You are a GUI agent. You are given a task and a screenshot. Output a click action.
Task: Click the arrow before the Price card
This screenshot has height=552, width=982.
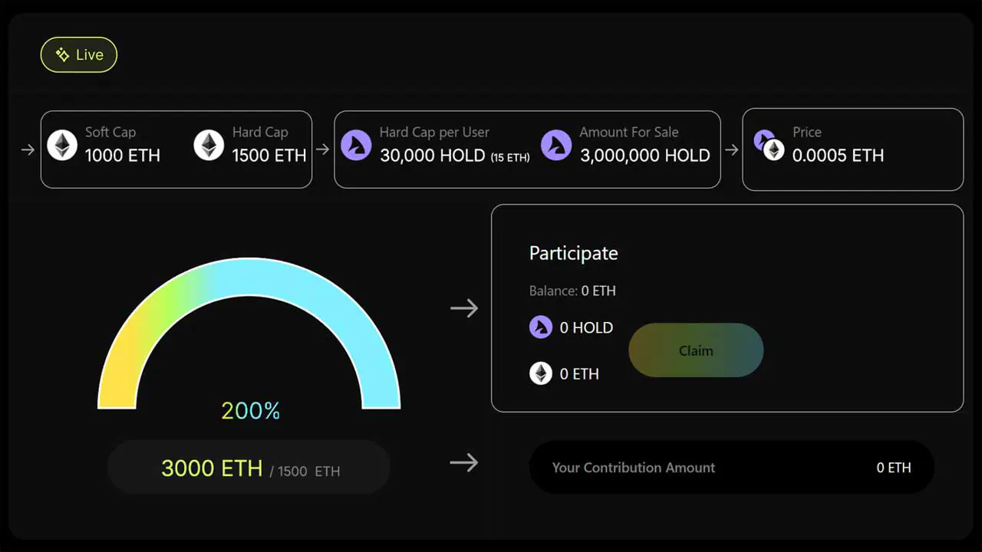point(731,150)
